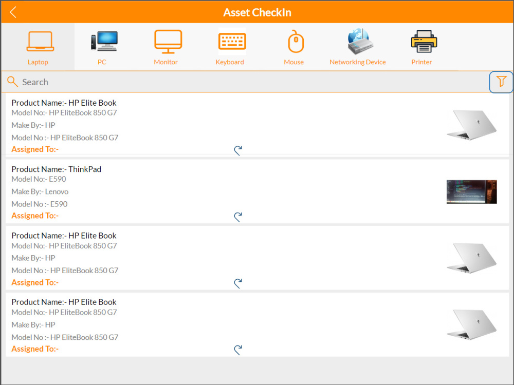
Task: Open third card's HP laptop thumbnail
Action: [472, 258]
